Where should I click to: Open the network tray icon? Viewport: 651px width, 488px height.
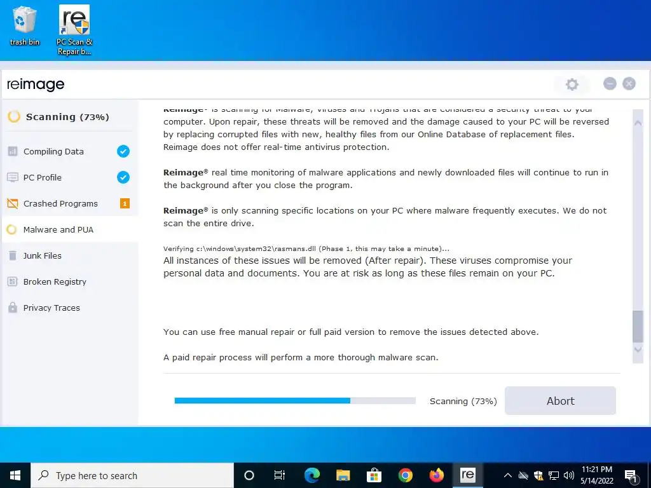(554, 475)
